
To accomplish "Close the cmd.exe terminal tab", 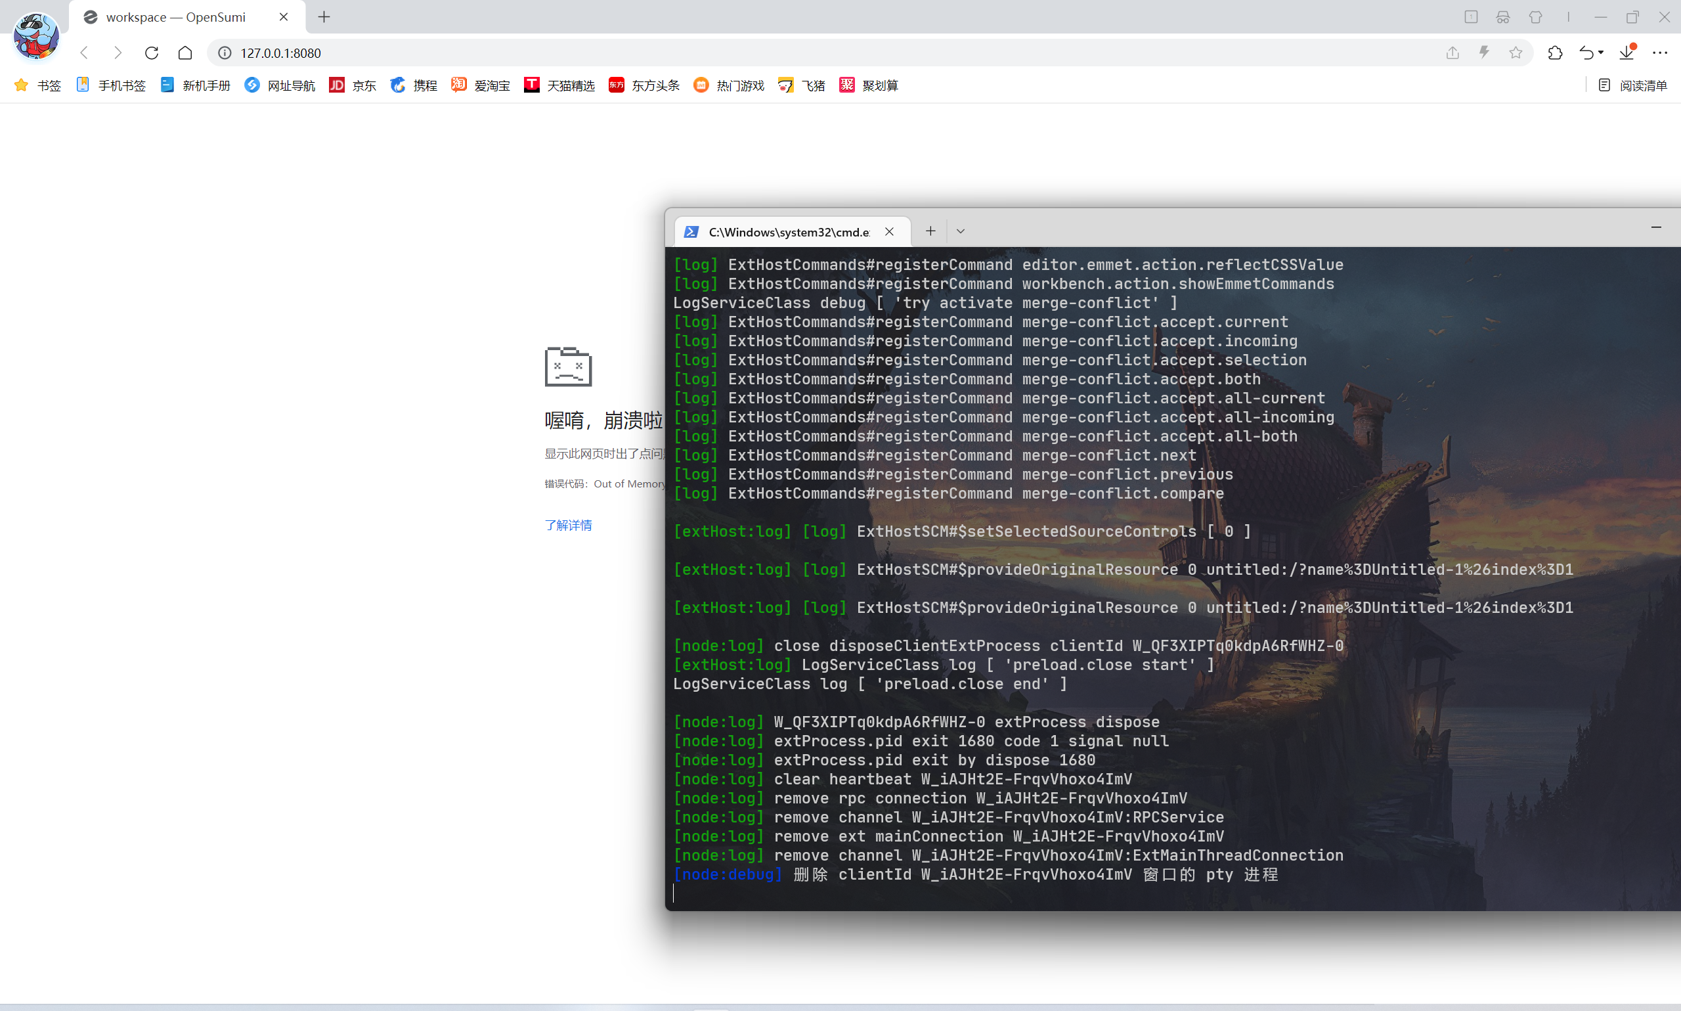I will click(x=889, y=232).
